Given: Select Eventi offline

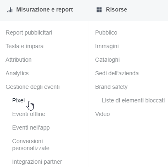Looking at the screenshot, I should [x=28, y=114].
